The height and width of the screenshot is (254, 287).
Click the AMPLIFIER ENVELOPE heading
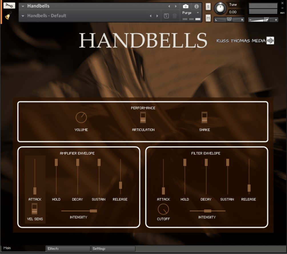pos(77,154)
